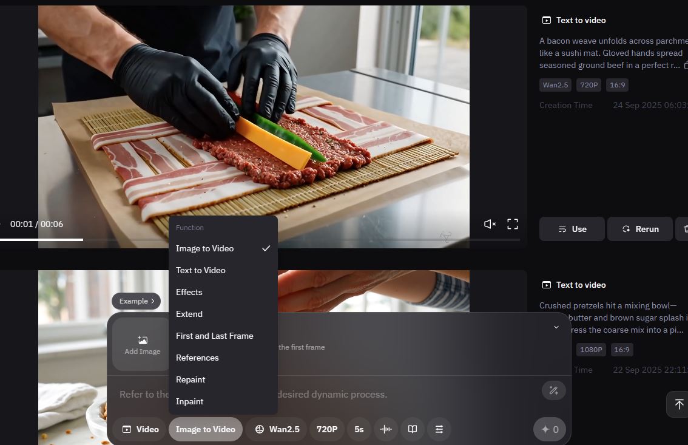Toggle the Image to Video function dropdown
This screenshot has width=688, height=445.
point(205,429)
